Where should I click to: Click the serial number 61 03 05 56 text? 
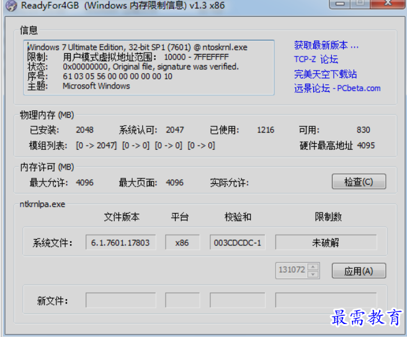click(117, 76)
